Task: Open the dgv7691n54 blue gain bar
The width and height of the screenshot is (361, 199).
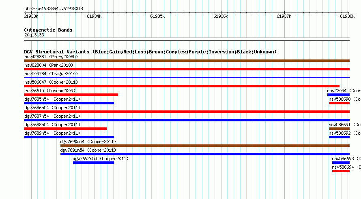Action: (205, 154)
